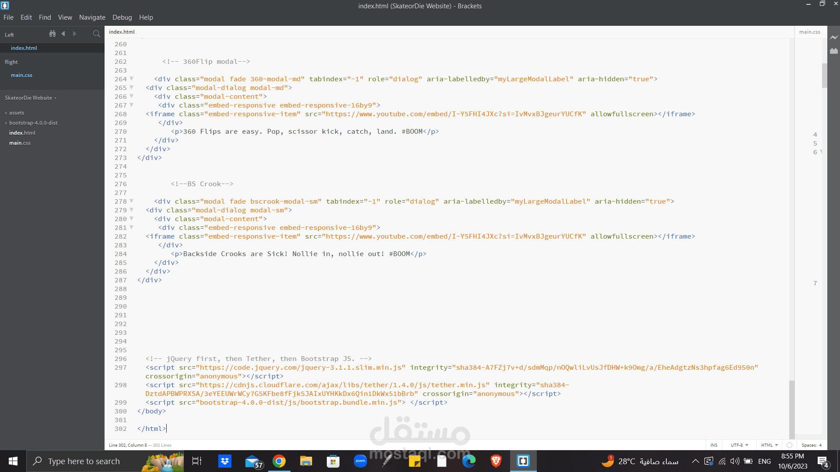Click the binoculars Show in File Tree icon
This screenshot has height=472, width=840.
[52, 34]
